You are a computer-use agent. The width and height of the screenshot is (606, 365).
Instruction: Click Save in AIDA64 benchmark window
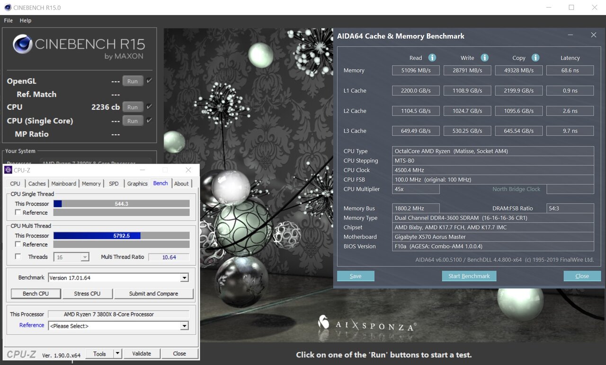point(356,276)
